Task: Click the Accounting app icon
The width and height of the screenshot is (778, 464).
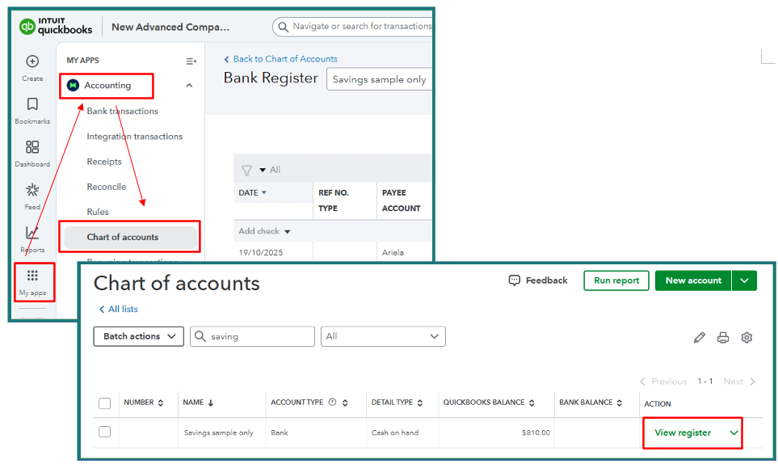Action: coord(73,86)
